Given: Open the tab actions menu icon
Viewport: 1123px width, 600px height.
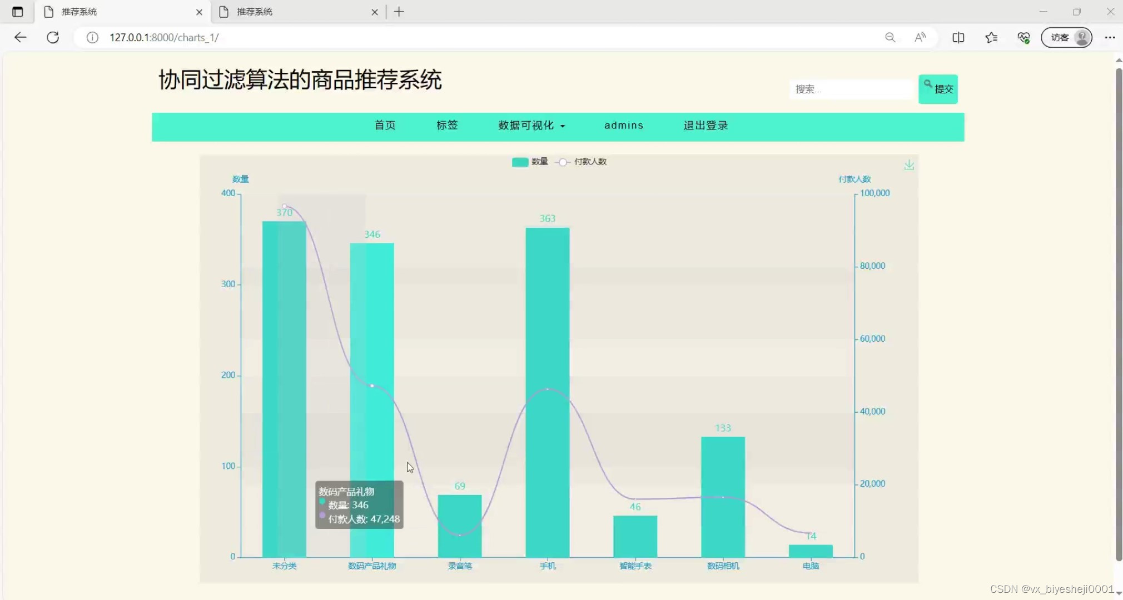Looking at the screenshot, I should (17, 12).
